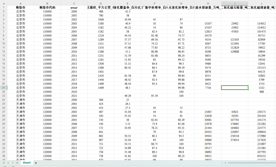Select cell with value 374014
This screenshot has height=167, width=276.
click(x=235, y=140)
